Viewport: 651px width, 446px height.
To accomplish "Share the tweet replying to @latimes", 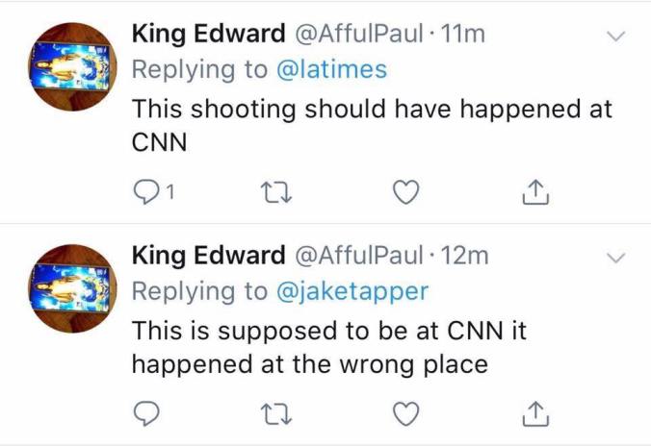I will pyautogui.click(x=535, y=192).
